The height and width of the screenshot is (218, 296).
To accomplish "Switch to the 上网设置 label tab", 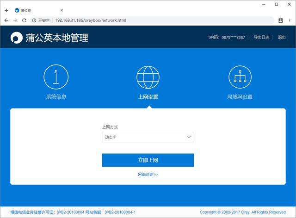I will tap(148, 96).
